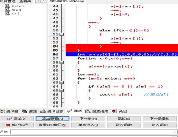Click the 下一步[N] button
Viewport: 178px width, 137px height.
pos(88,119)
